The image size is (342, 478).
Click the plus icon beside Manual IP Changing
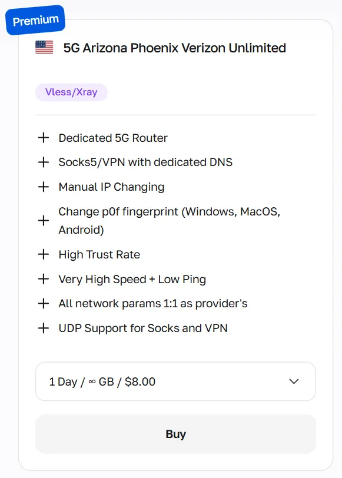44,187
